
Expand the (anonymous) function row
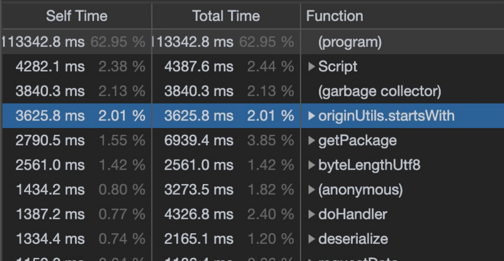pos(312,190)
